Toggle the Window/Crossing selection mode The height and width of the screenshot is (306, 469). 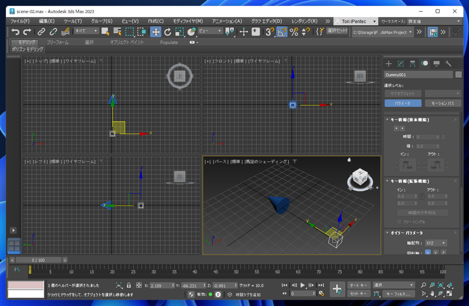point(141,32)
